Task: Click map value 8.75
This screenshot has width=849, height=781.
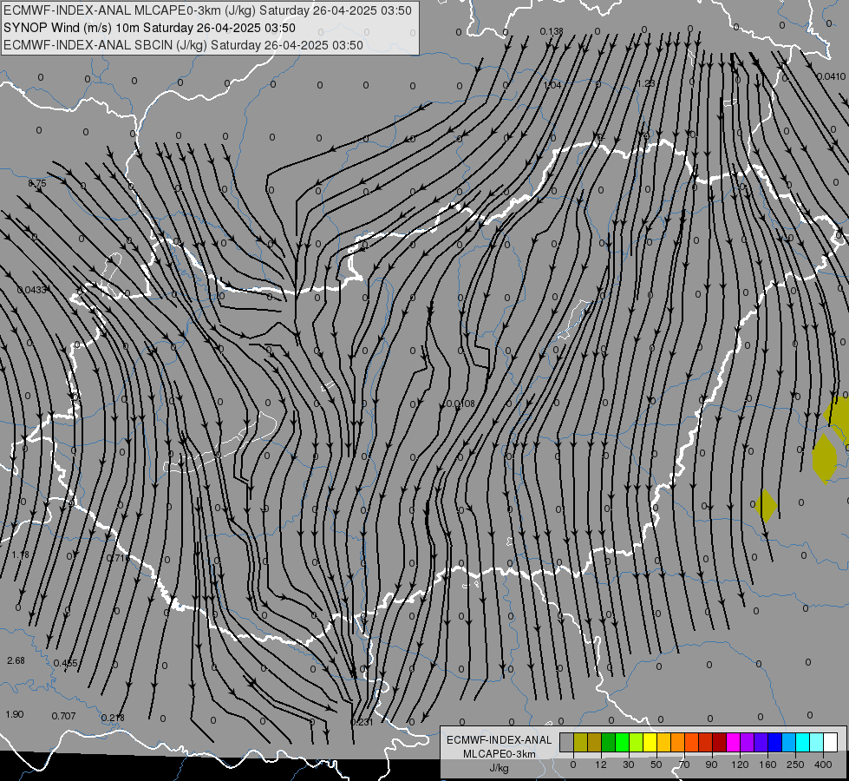Action: coord(37,184)
